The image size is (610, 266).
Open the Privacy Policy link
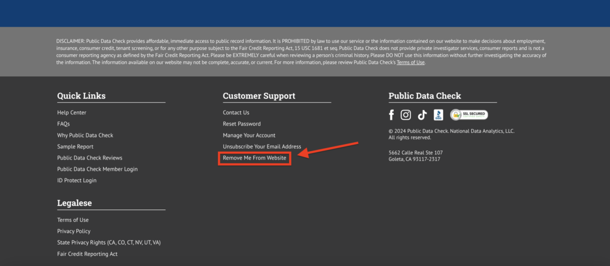coord(74,231)
